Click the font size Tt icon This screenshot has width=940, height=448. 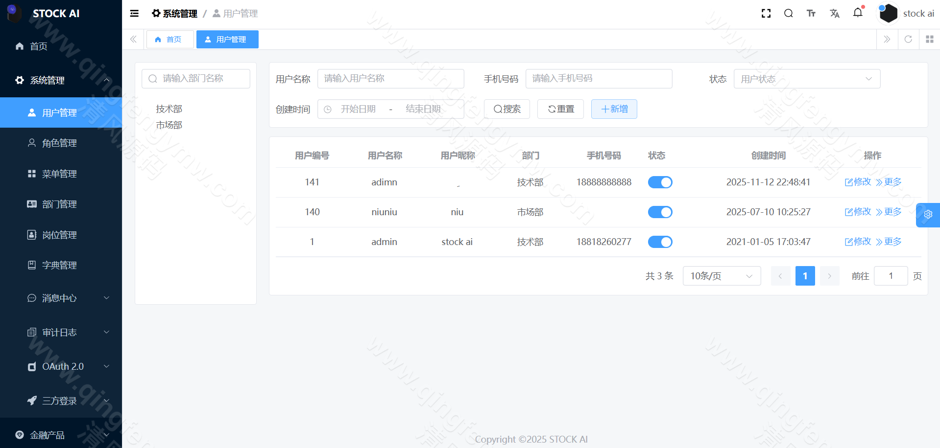click(x=811, y=13)
